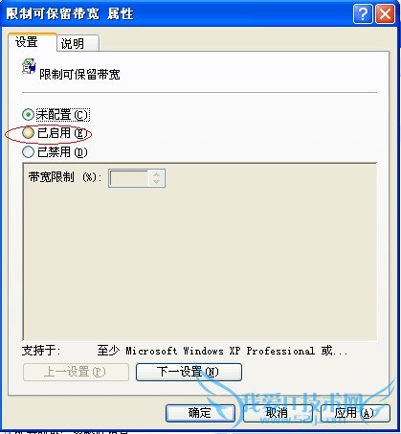The image size is (401, 434).
Task: Click the 限制可保留带宽 heading text
Action: 79,75
